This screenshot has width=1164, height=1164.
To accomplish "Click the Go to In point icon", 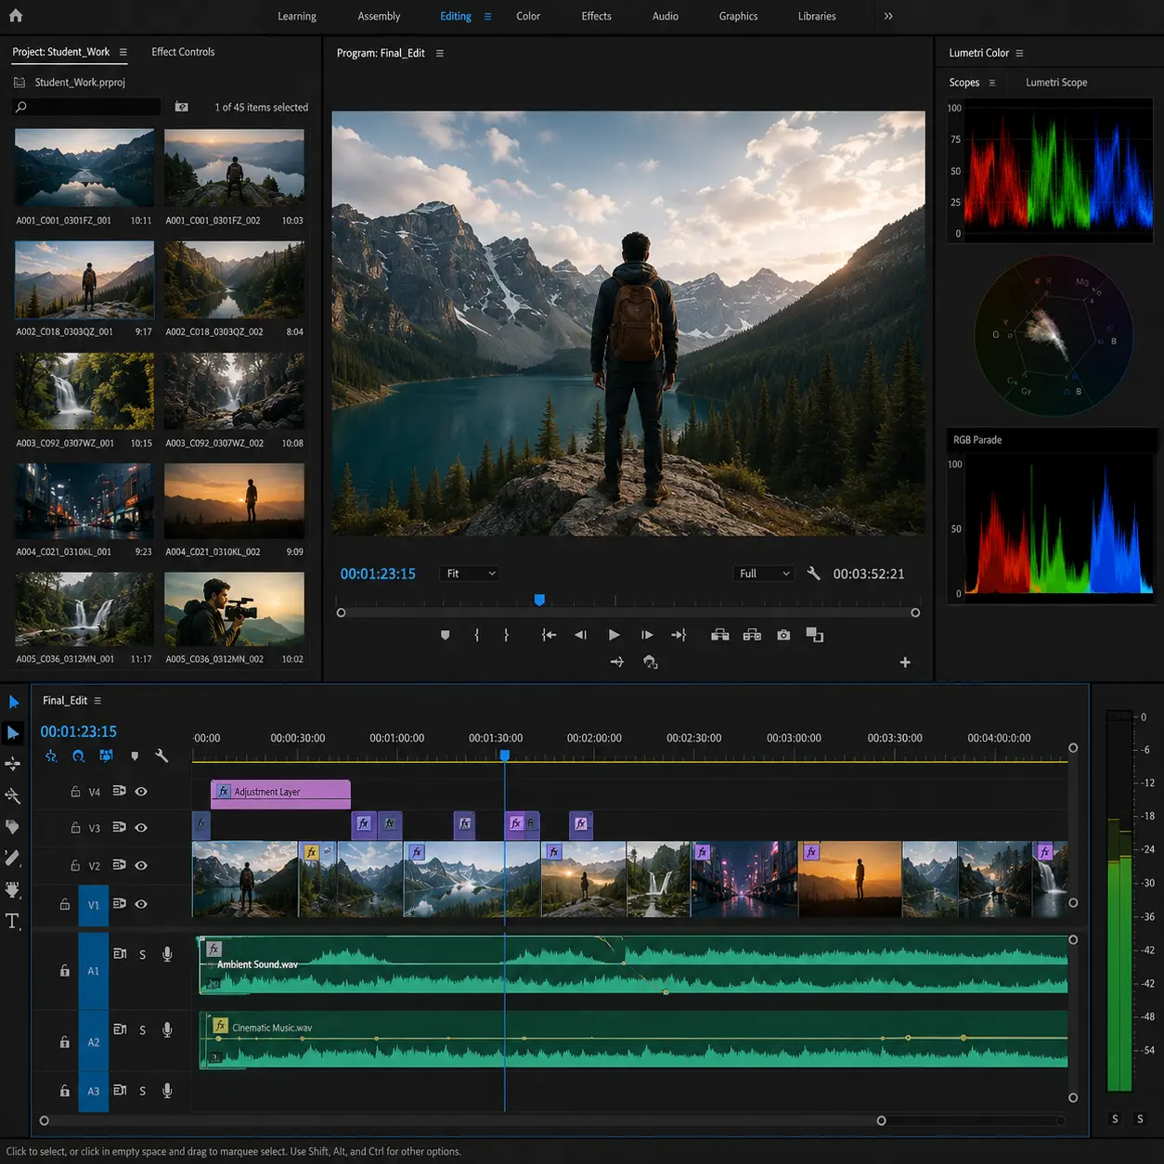I will [x=549, y=635].
